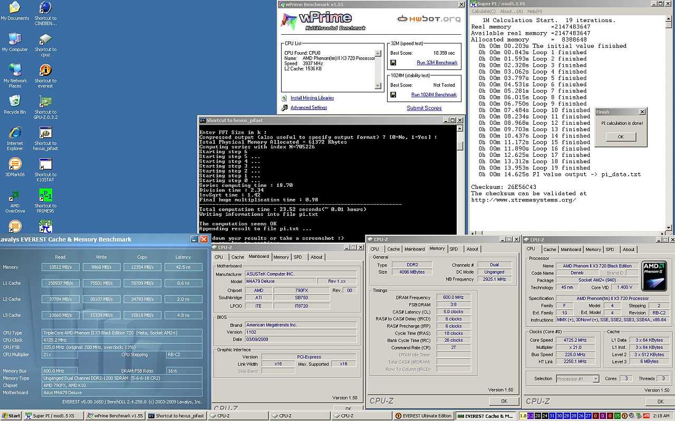The image size is (675, 421).
Task: Select the Shortcut to K10STAT icon
Action: click(x=45, y=170)
